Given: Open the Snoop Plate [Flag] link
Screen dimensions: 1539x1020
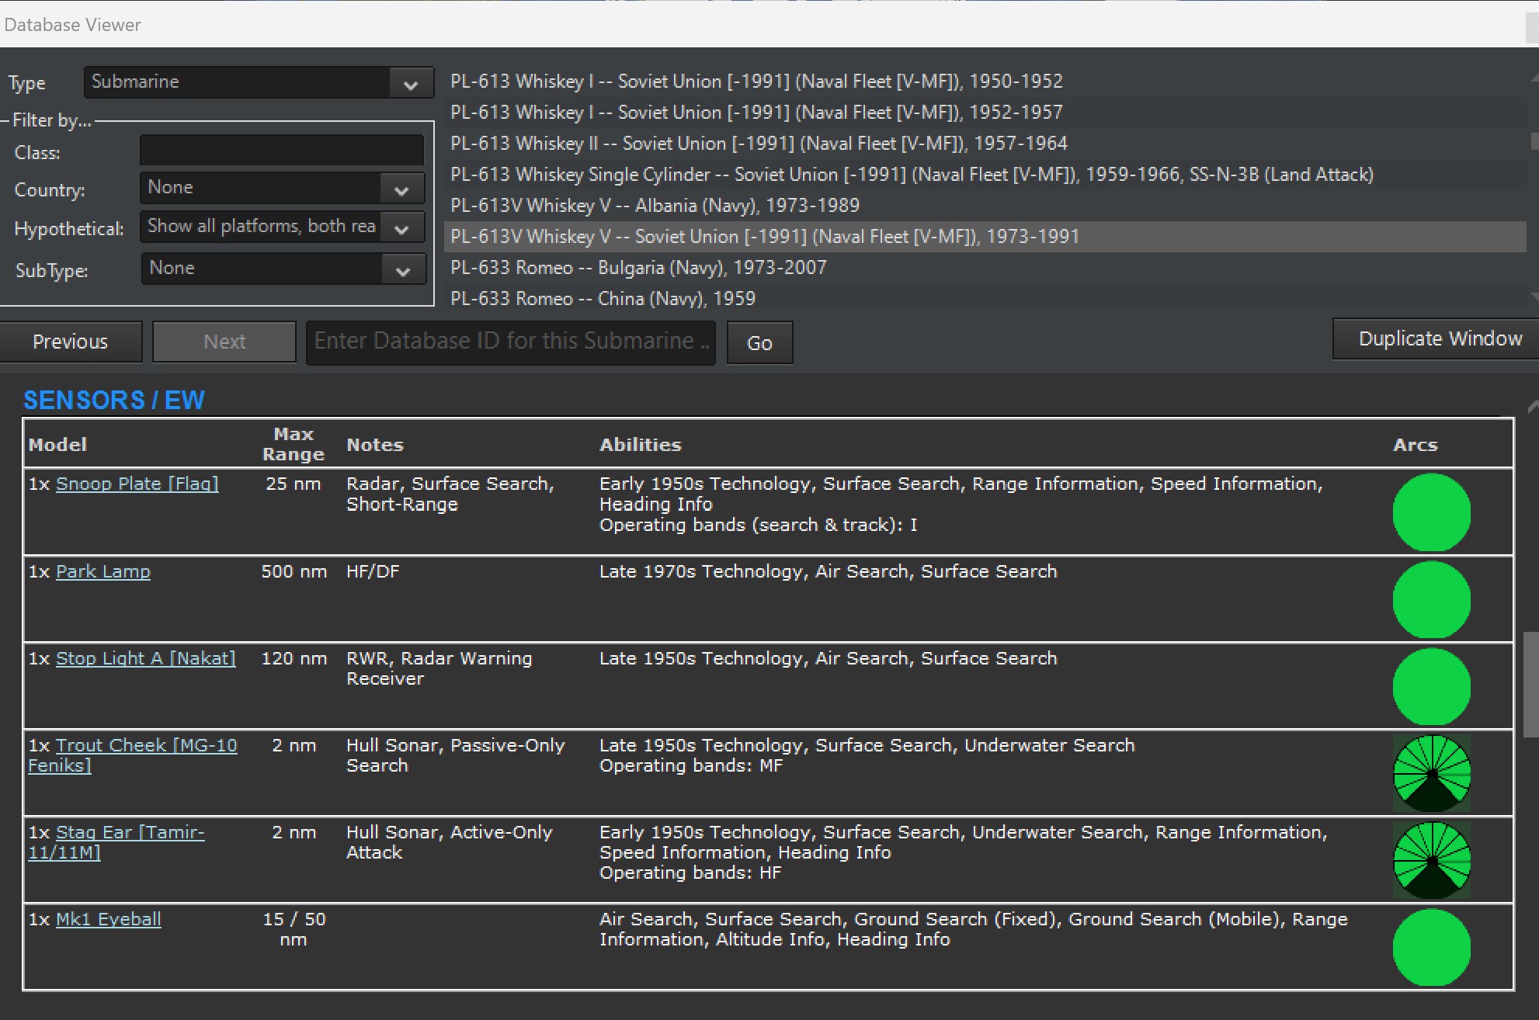Looking at the screenshot, I should (137, 484).
